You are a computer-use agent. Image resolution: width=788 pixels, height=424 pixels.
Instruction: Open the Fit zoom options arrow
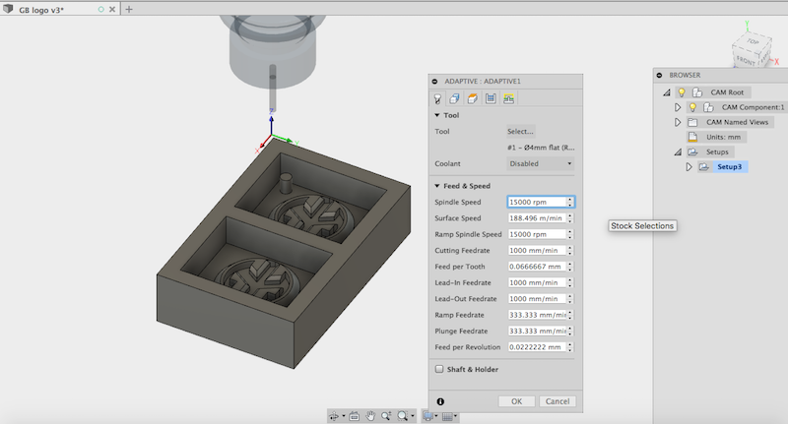(x=413, y=416)
